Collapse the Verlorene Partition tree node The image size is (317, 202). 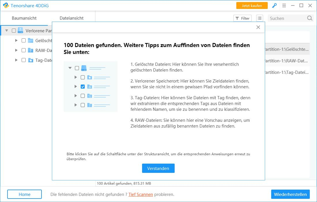tap(7, 30)
